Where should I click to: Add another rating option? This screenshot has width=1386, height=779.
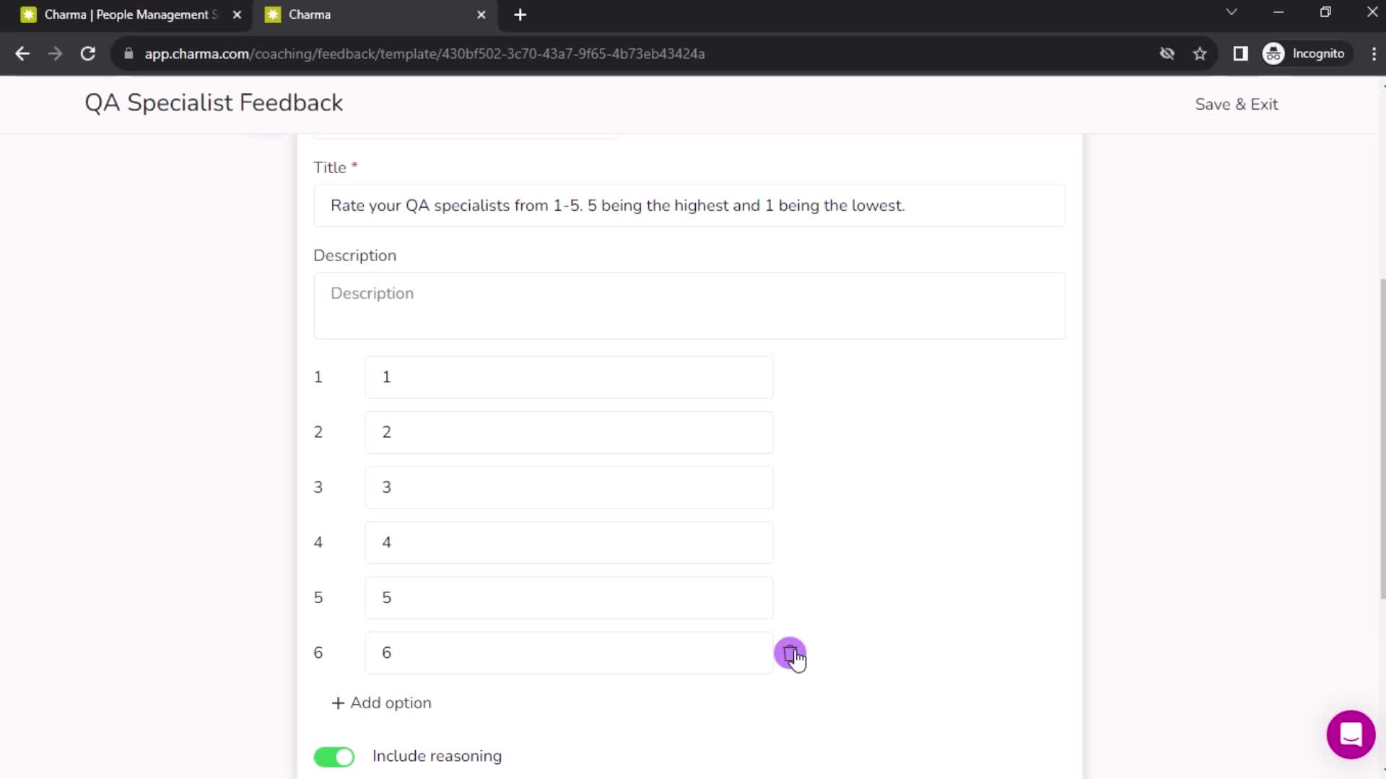[381, 703]
